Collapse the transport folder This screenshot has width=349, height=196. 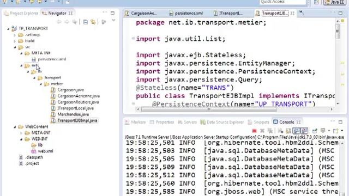34,78
